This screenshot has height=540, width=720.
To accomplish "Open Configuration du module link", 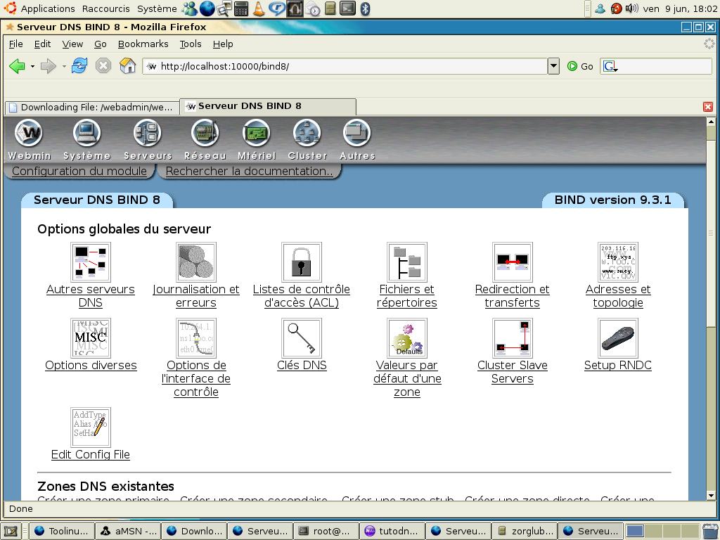I will pyautogui.click(x=79, y=171).
